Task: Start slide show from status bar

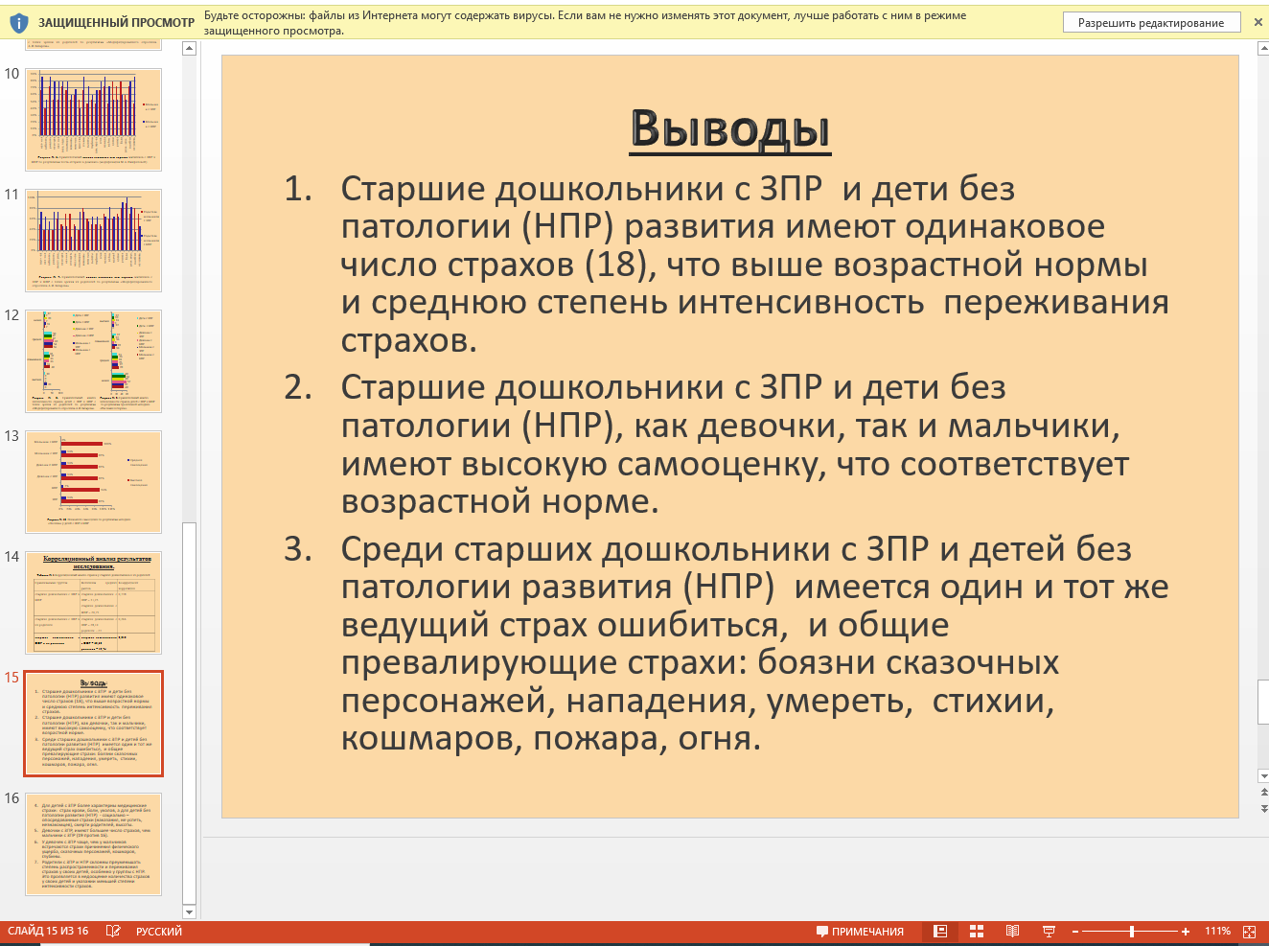Action: coord(1049,932)
